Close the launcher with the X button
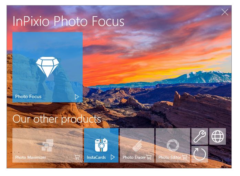Viewport: 240px width, 176px height. point(225,12)
